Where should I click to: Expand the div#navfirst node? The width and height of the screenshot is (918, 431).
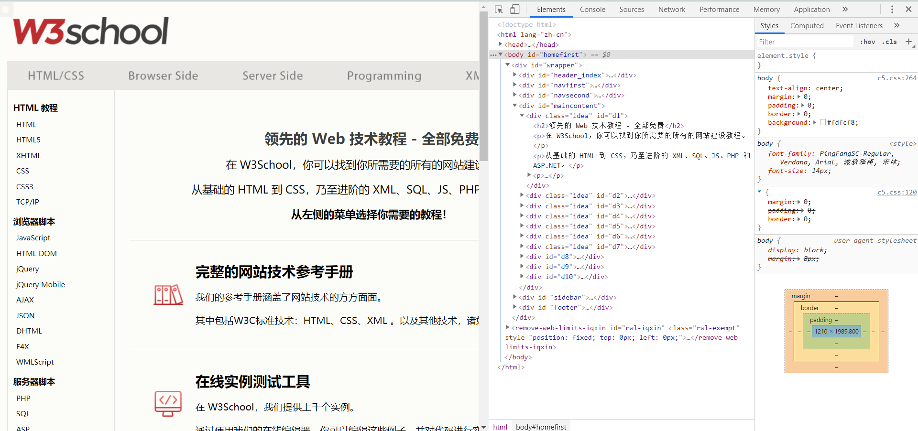515,85
